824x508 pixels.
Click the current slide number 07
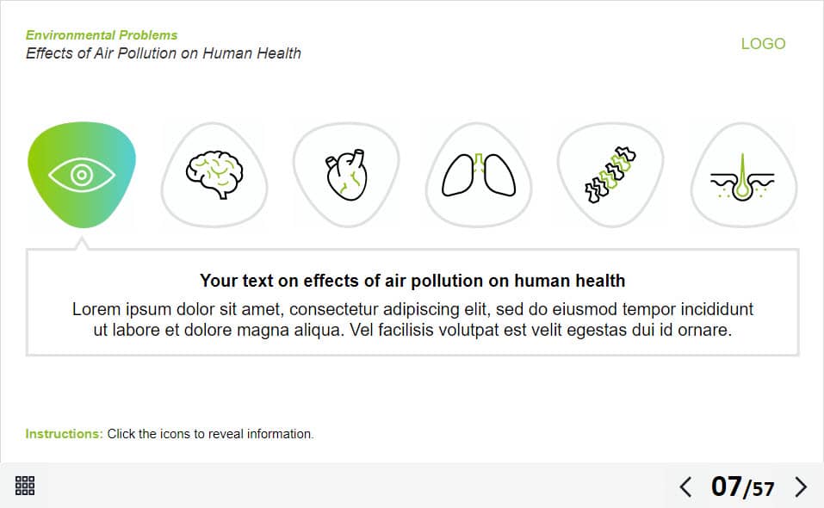pos(726,487)
